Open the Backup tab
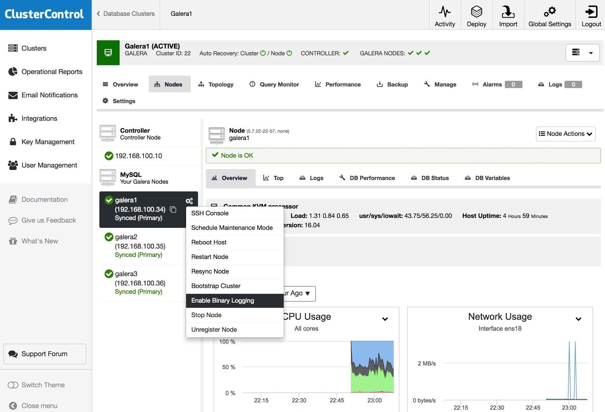The width and height of the screenshot is (605, 412). [x=392, y=84]
